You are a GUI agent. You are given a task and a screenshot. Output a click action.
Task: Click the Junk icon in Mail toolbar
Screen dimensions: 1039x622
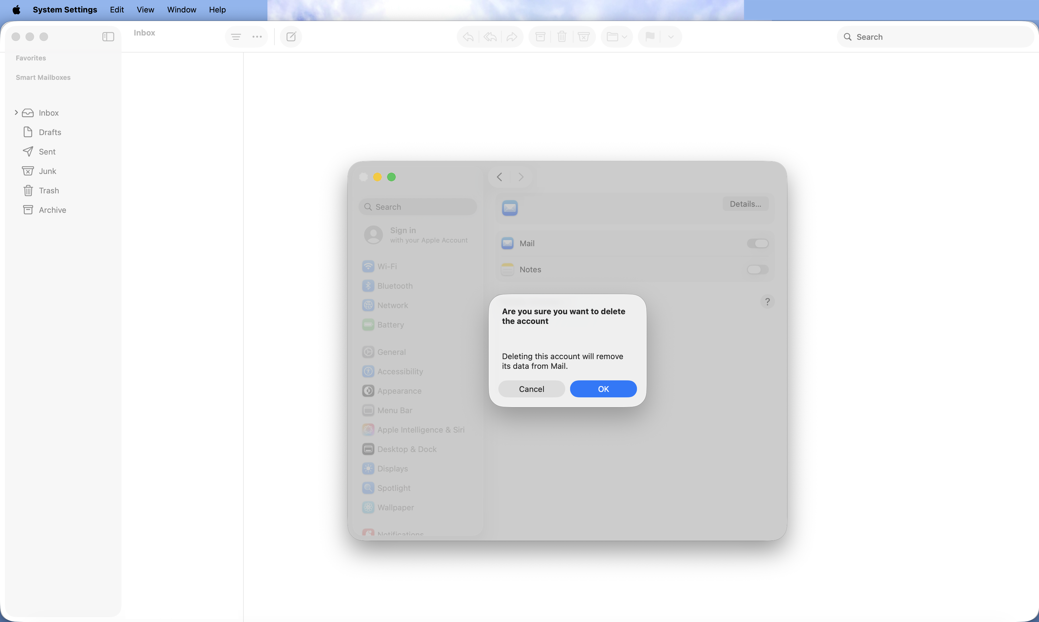(x=583, y=37)
